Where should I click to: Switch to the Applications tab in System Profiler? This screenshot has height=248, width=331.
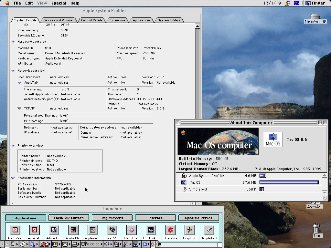(x=142, y=20)
